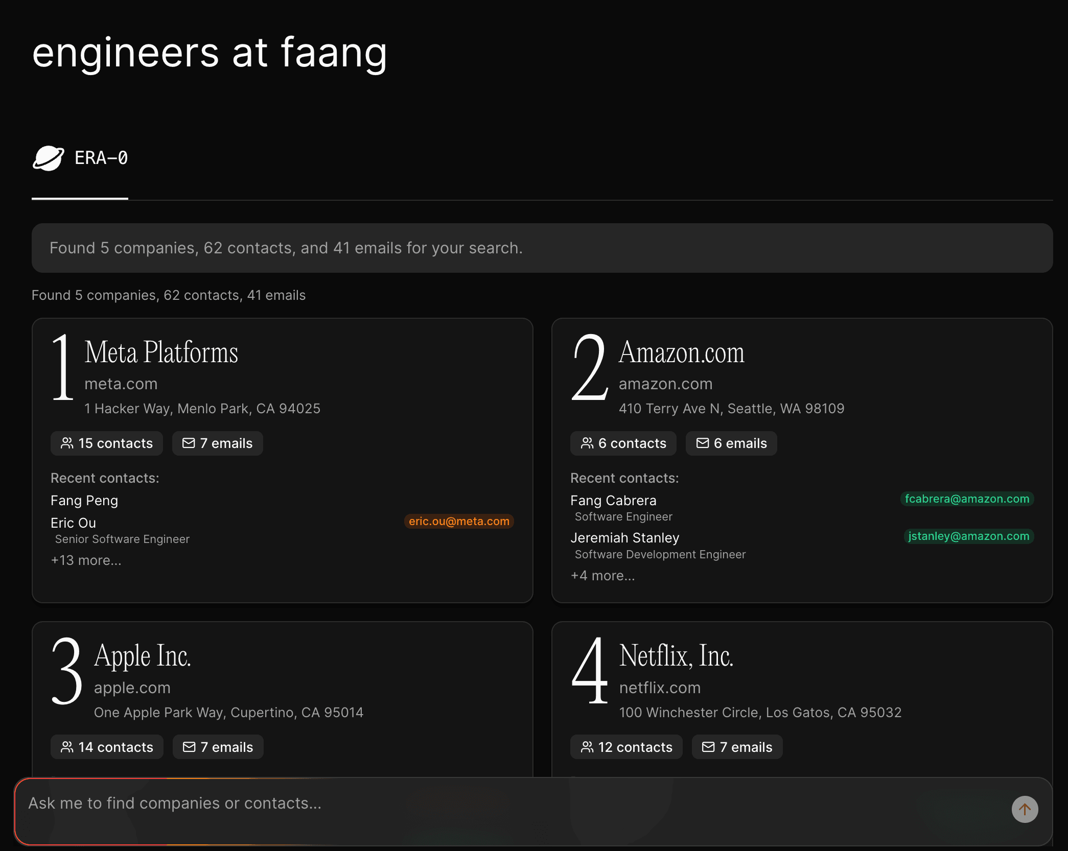Click 'Software Development Engineer' under Jeremiah Stanley
The height and width of the screenshot is (851, 1068).
tap(660, 554)
